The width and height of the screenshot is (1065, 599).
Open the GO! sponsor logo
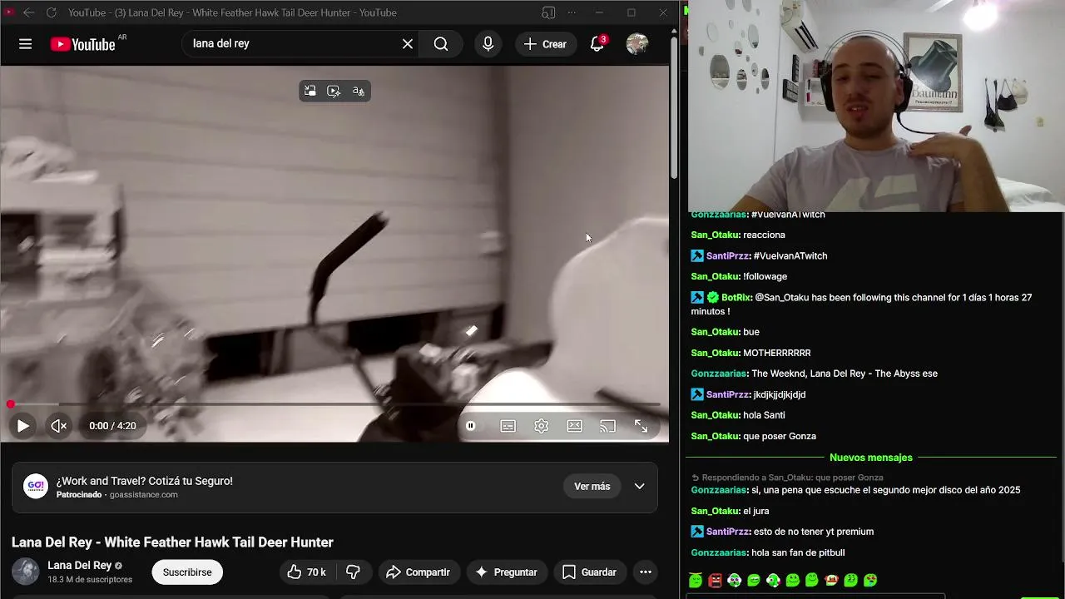pos(35,487)
